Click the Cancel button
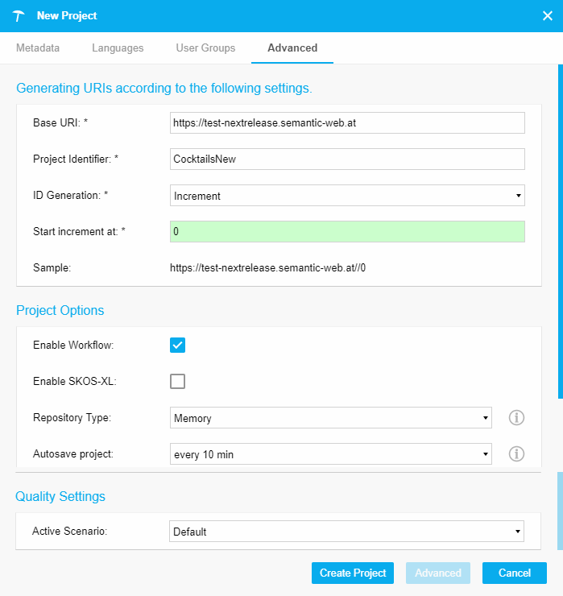This screenshot has height=596, width=563. point(514,573)
